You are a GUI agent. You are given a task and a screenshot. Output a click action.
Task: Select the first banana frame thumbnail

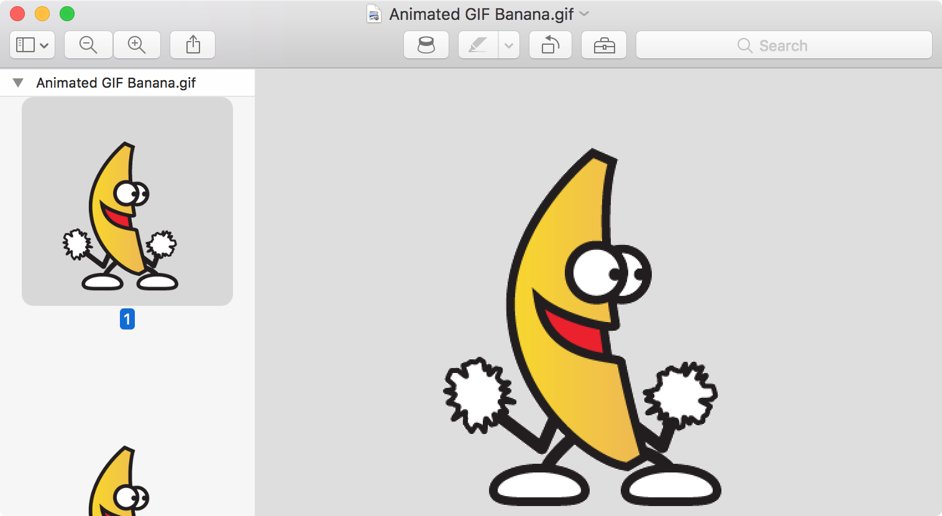(x=127, y=201)
